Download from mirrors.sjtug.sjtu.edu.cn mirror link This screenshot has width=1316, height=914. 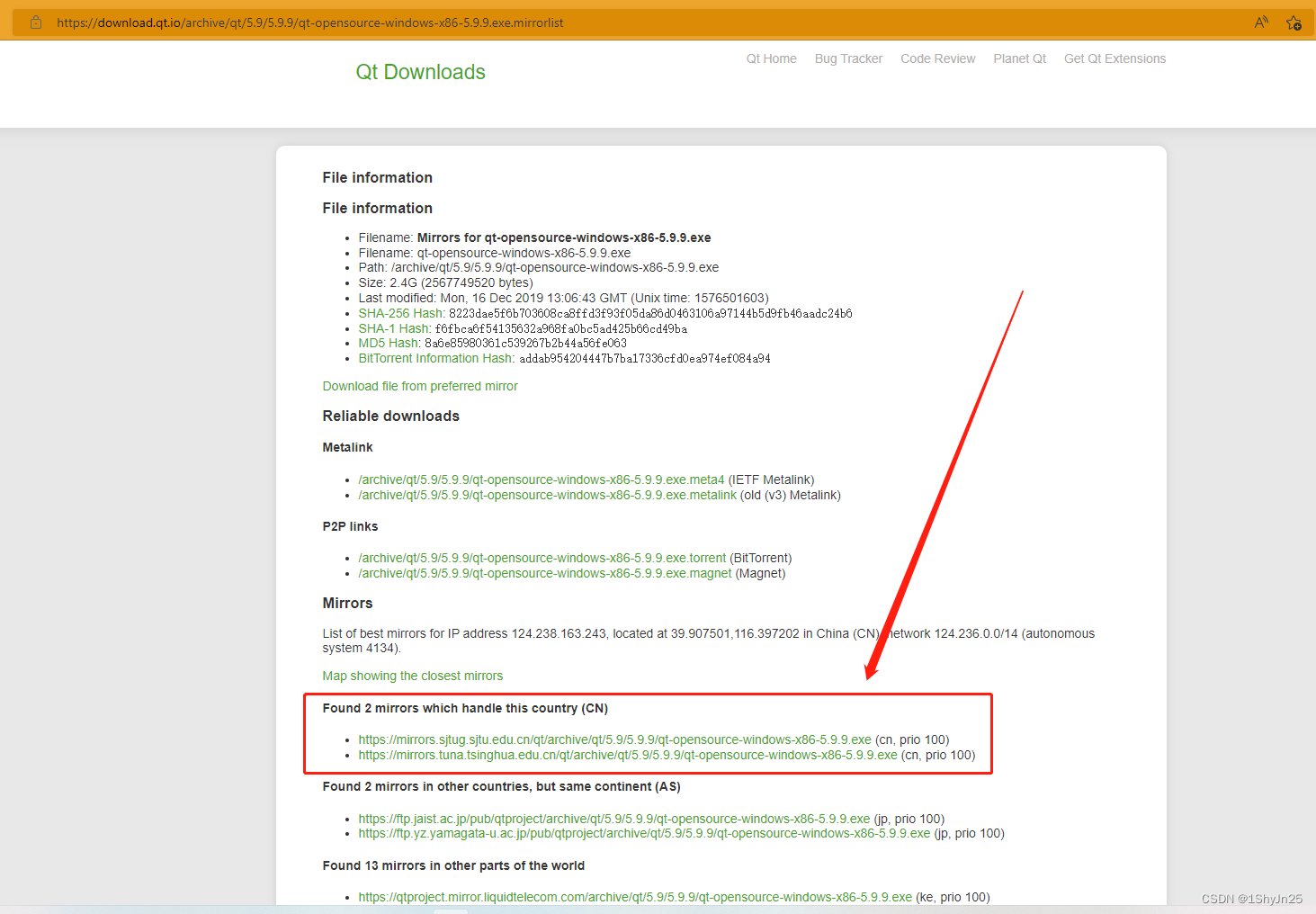tap(614, 739)
